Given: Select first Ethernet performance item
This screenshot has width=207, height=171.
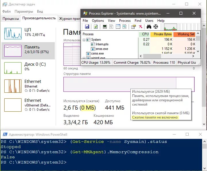Looking at the screenshot, I should [x=28, y=86].
